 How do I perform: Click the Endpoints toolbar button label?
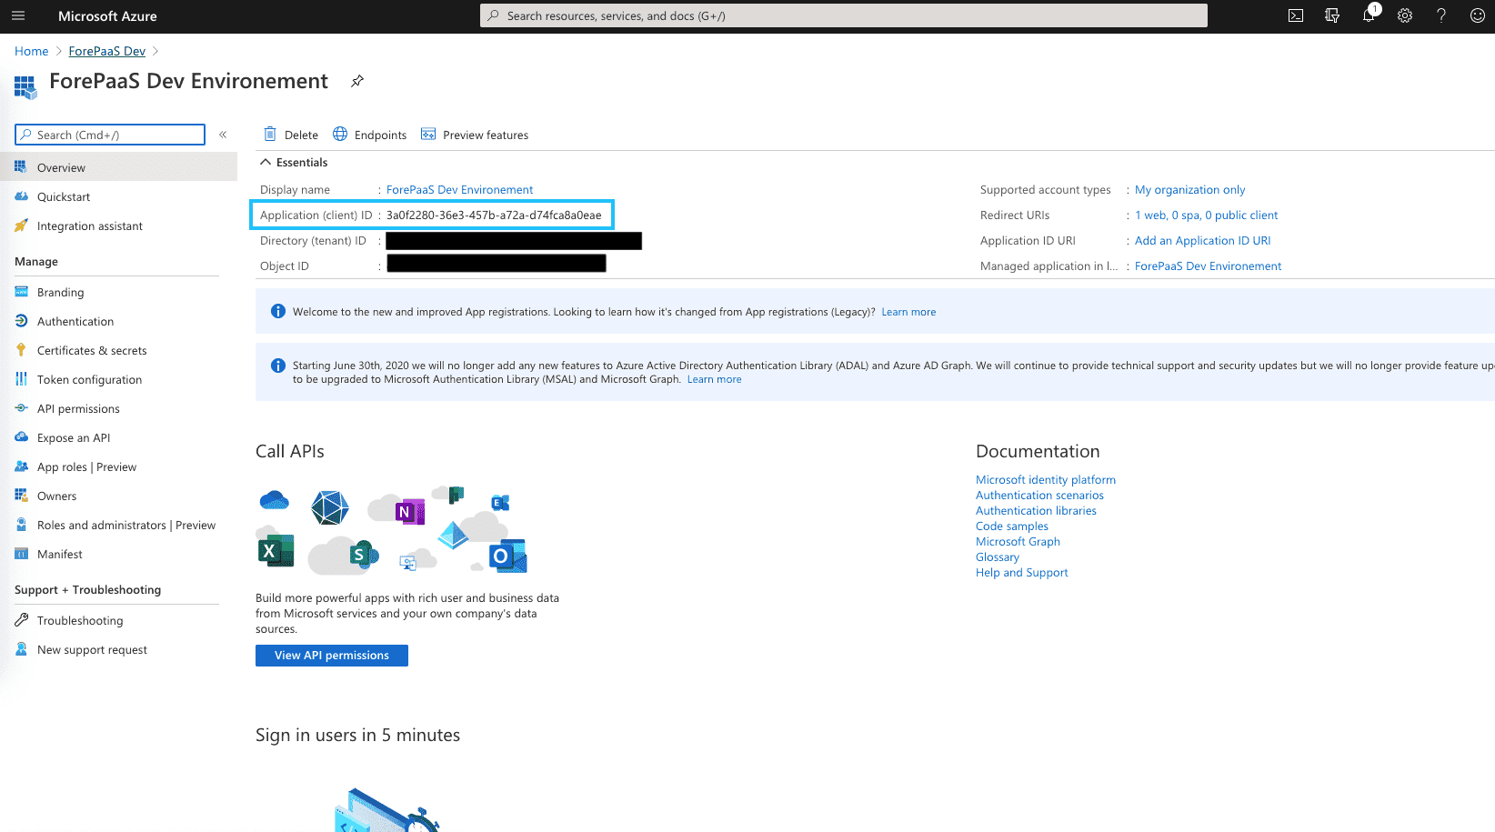tap(380, 135)
